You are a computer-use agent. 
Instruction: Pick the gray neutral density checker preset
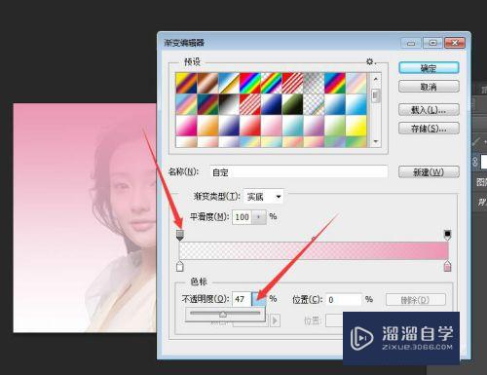pos(314,83)
